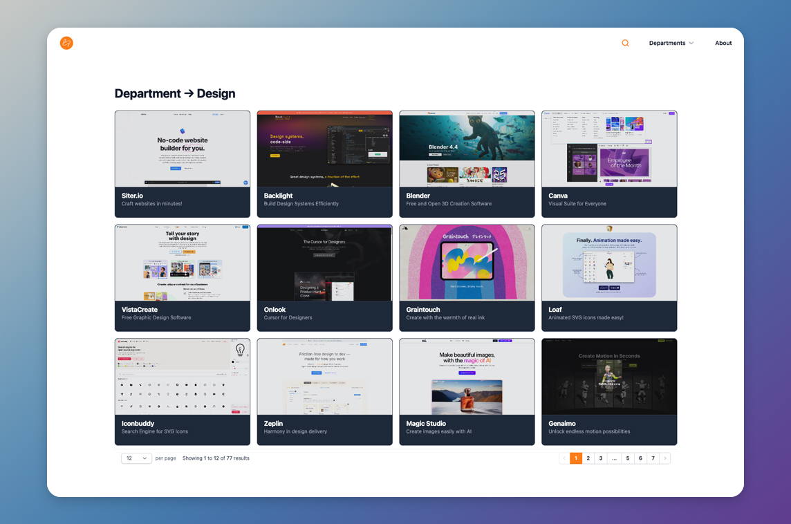This screenshot has width=791, height=524.
Task: Click 'Search Engine for SVG Icons' text
Action: [154, 431]
